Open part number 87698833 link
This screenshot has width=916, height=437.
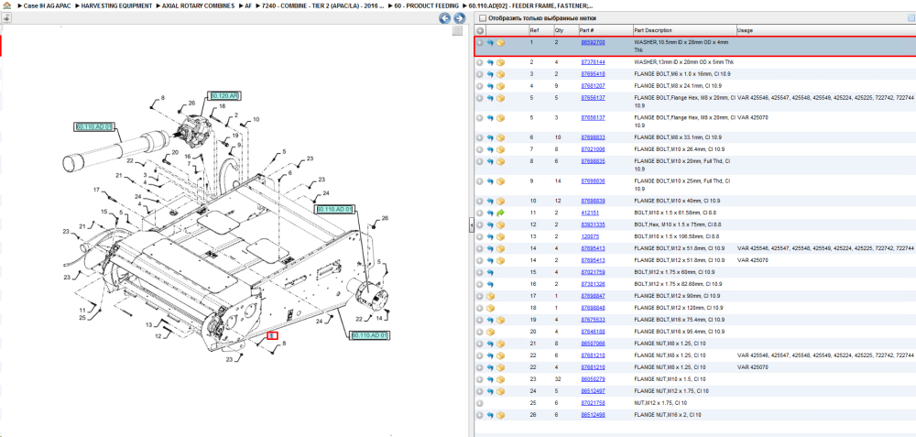593,137
